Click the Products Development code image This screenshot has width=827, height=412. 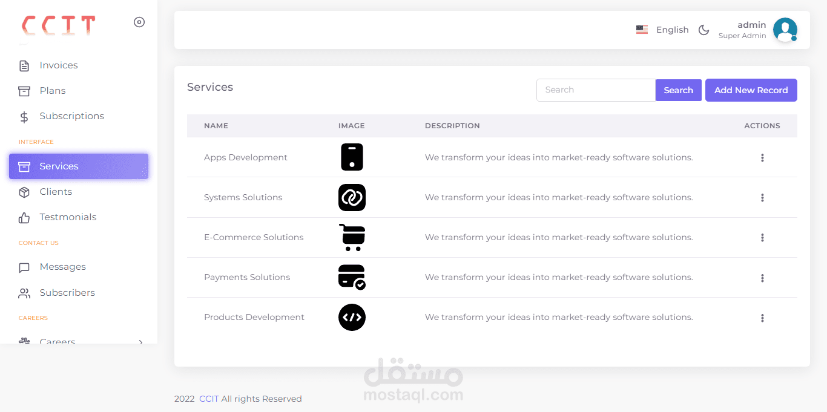click(x=352, y=317)
